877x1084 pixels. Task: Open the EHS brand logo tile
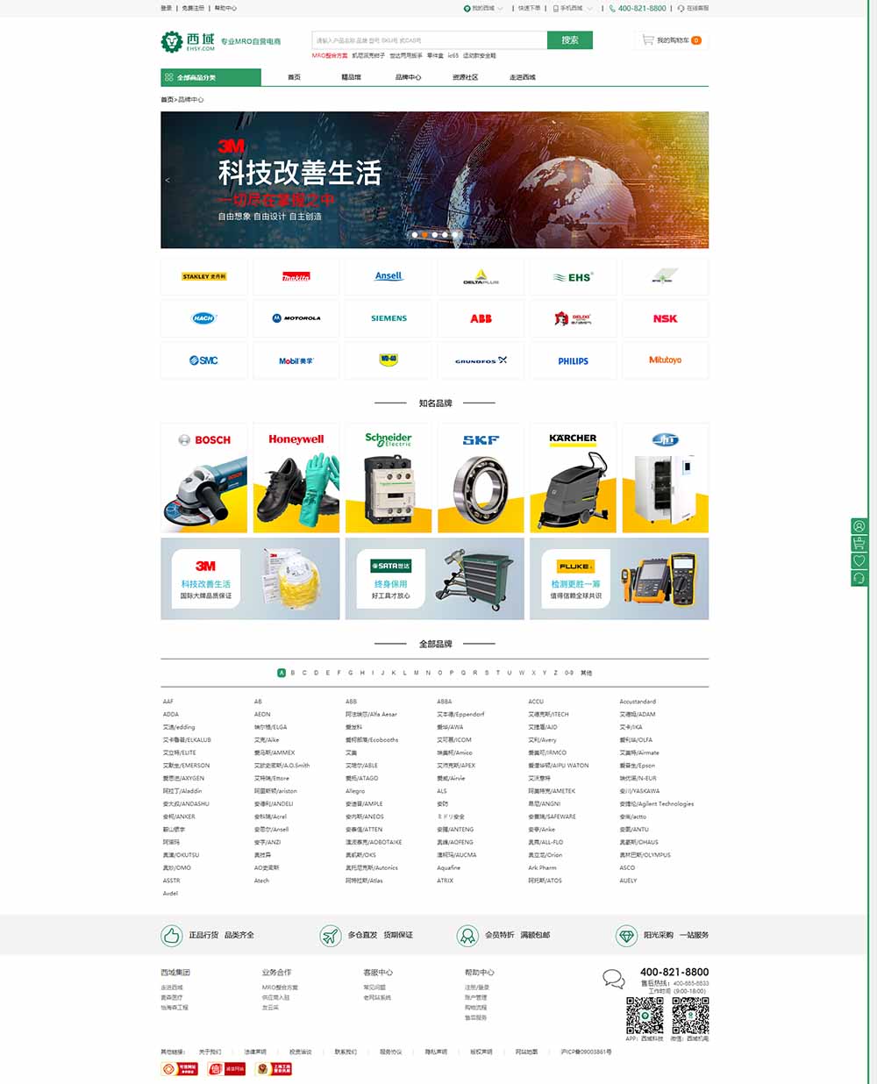pos(573,276)
